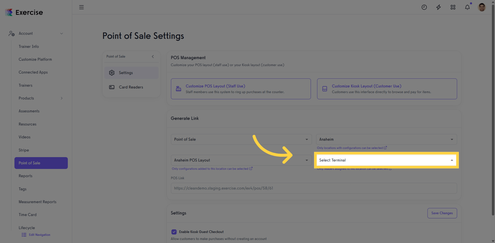Click the Save Changes button
Viewport: 495px width, 243px height.
(x=442, y=213)
